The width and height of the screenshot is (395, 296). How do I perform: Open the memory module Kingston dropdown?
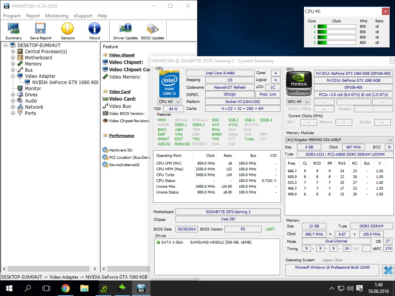click(339, 140)
